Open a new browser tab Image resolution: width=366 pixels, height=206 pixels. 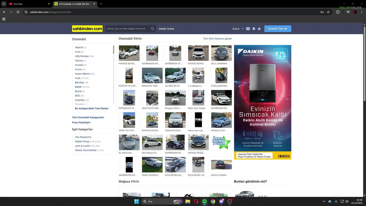click(x=101, y=4)
